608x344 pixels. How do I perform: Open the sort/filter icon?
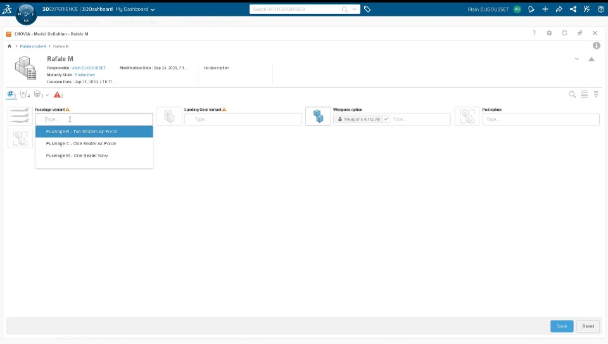tap(597, 94)
